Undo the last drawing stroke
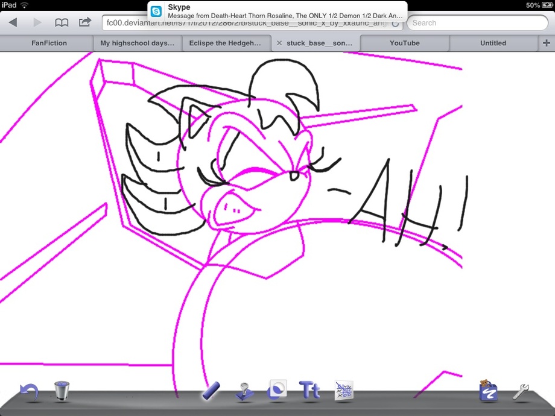 (29, 392)
